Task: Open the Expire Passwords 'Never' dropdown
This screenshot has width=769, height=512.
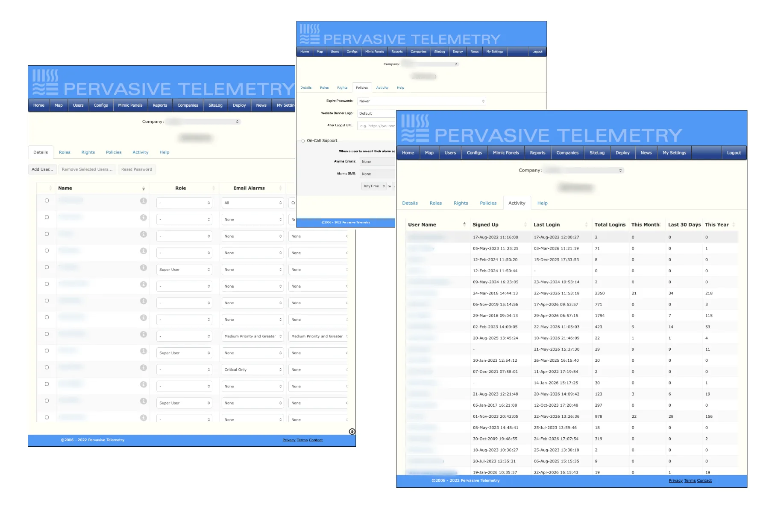Action: tap(422, 101)
